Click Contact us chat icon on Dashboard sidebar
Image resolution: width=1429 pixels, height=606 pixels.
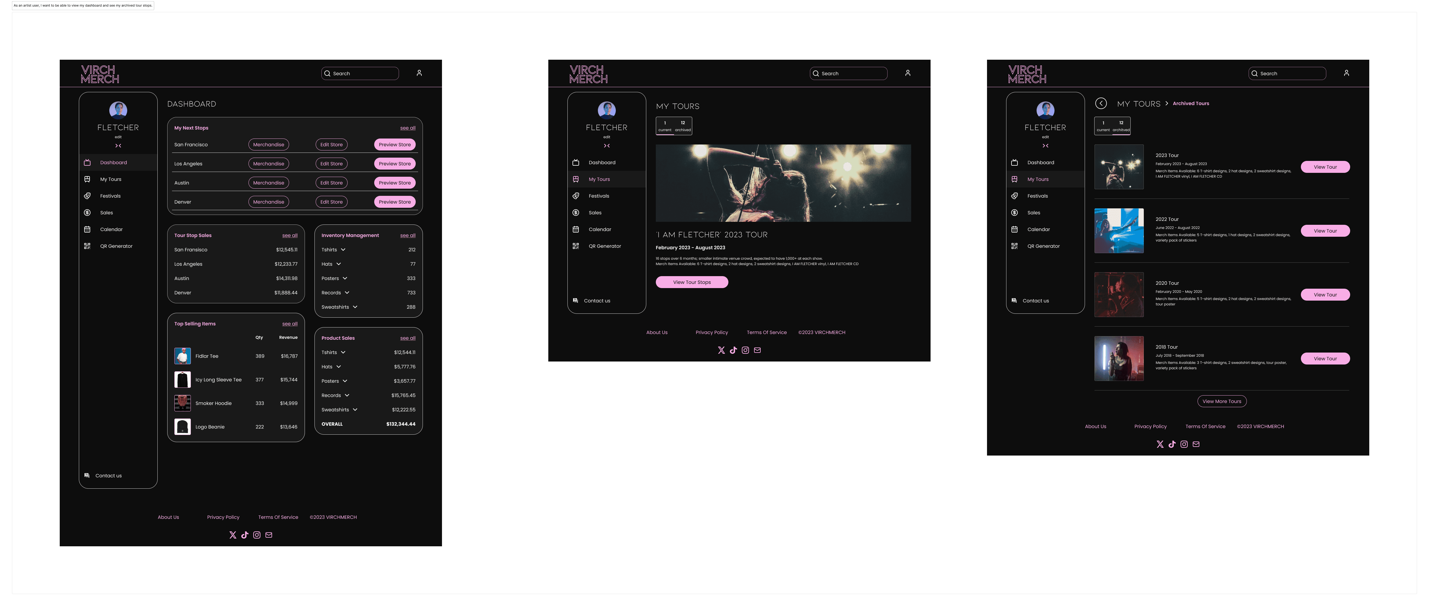coord(87,476)
